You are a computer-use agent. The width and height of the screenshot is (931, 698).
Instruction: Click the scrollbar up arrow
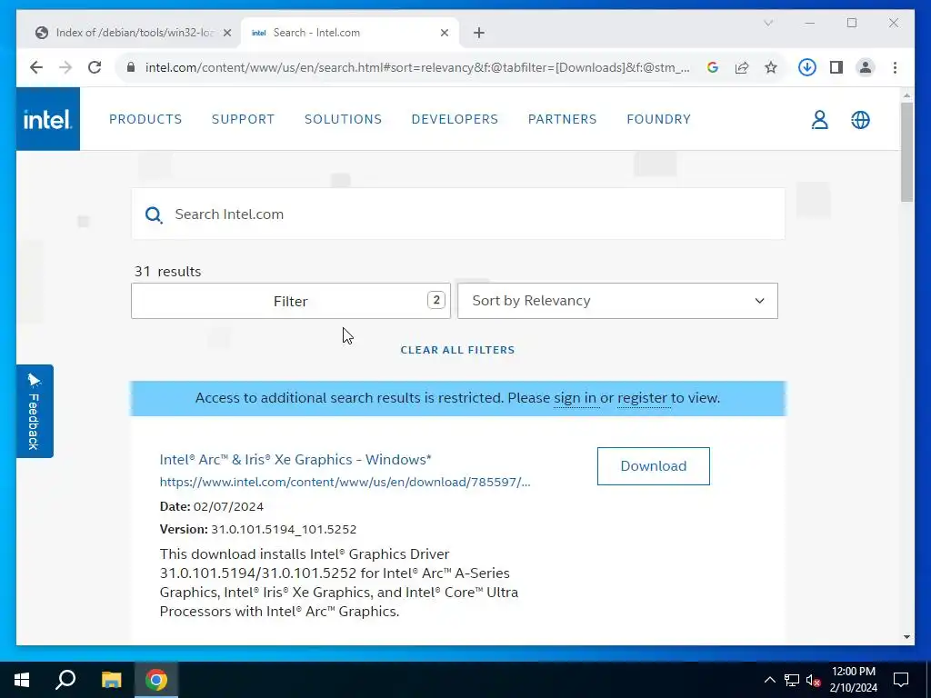906,95
